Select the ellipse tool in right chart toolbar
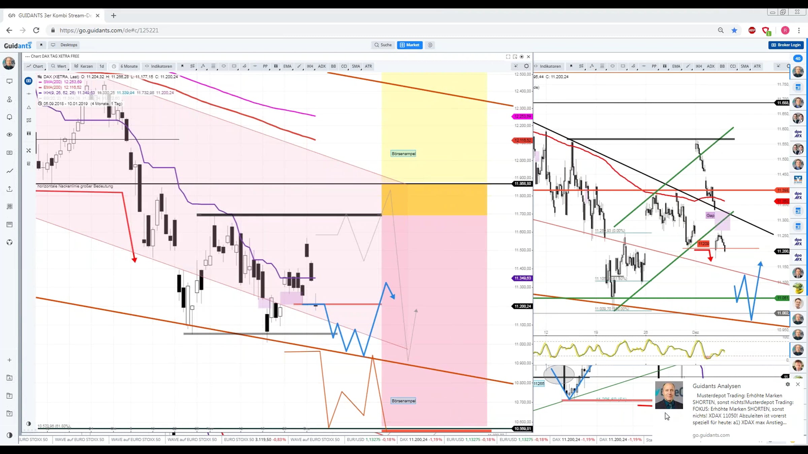Screen dimensions: 808x454 [612, 66]
